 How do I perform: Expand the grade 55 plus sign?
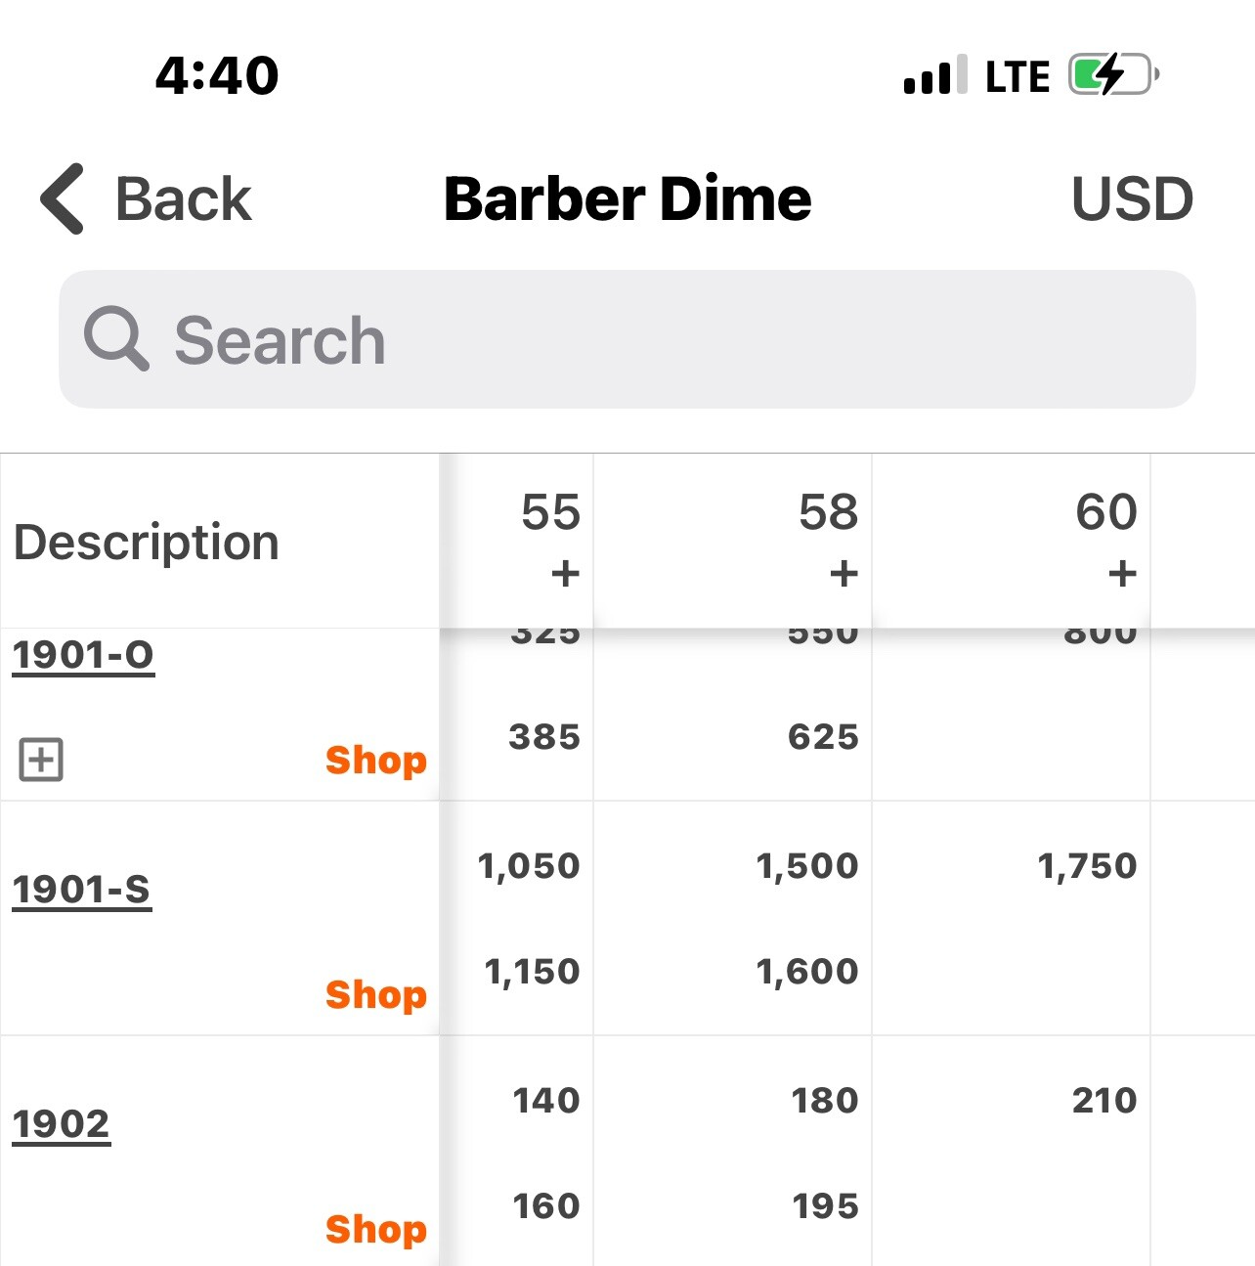(565, 574)
